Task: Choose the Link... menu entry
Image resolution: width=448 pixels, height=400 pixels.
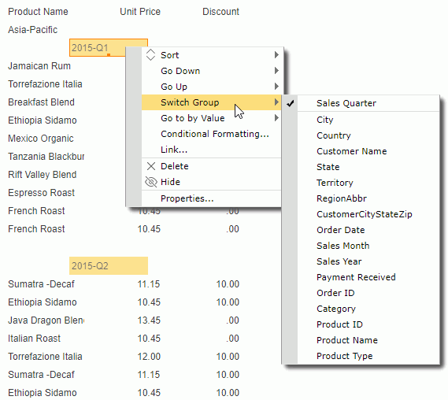Action: pos(211,150)
